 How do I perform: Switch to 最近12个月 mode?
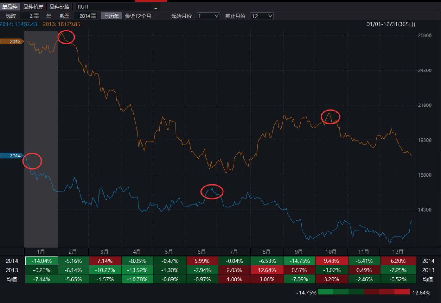138,16
